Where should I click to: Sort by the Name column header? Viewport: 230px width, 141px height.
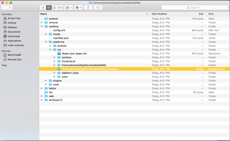click(94, 14)
